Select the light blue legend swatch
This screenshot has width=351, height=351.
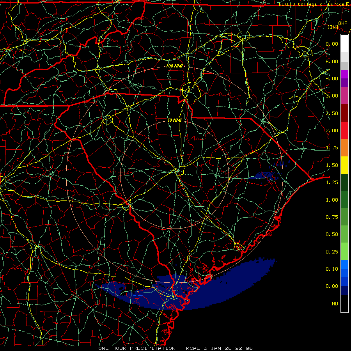pyautogui.click(x=344, y=264)
